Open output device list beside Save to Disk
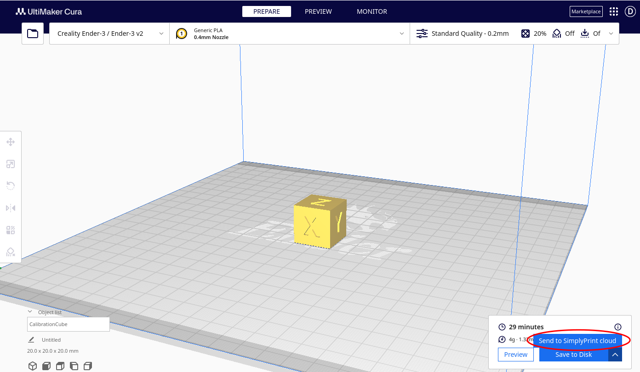 tap(615, 355)
